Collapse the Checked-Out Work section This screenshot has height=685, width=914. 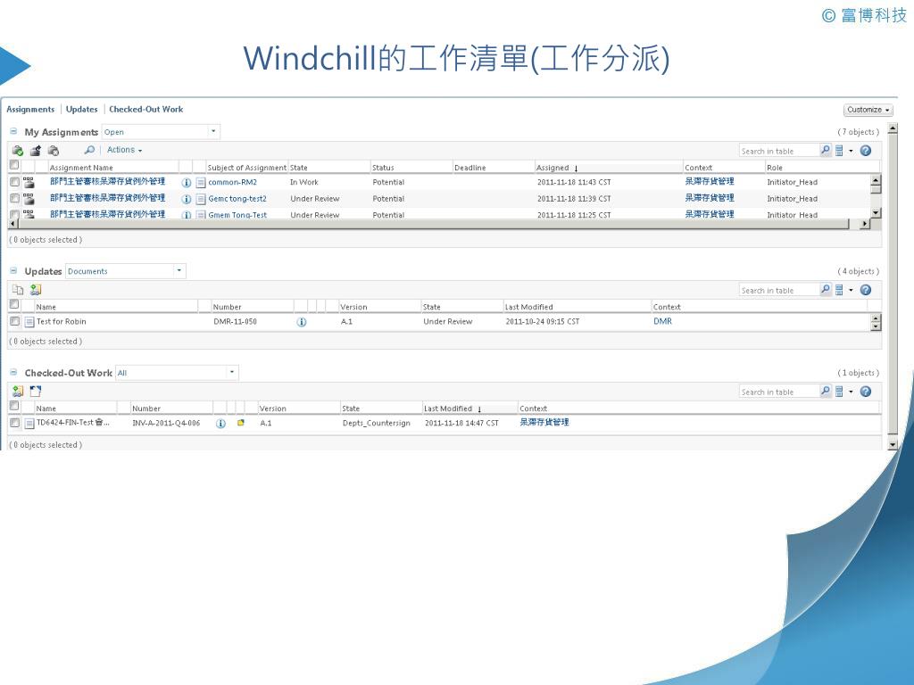(x=13, y=372)
